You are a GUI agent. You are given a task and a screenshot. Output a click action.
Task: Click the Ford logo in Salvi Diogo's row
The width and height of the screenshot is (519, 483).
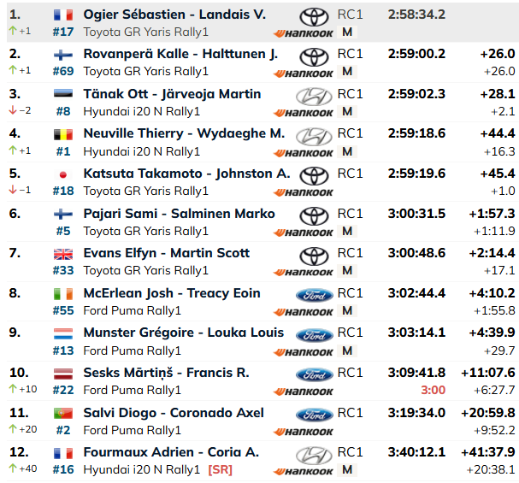pos(314,415)
